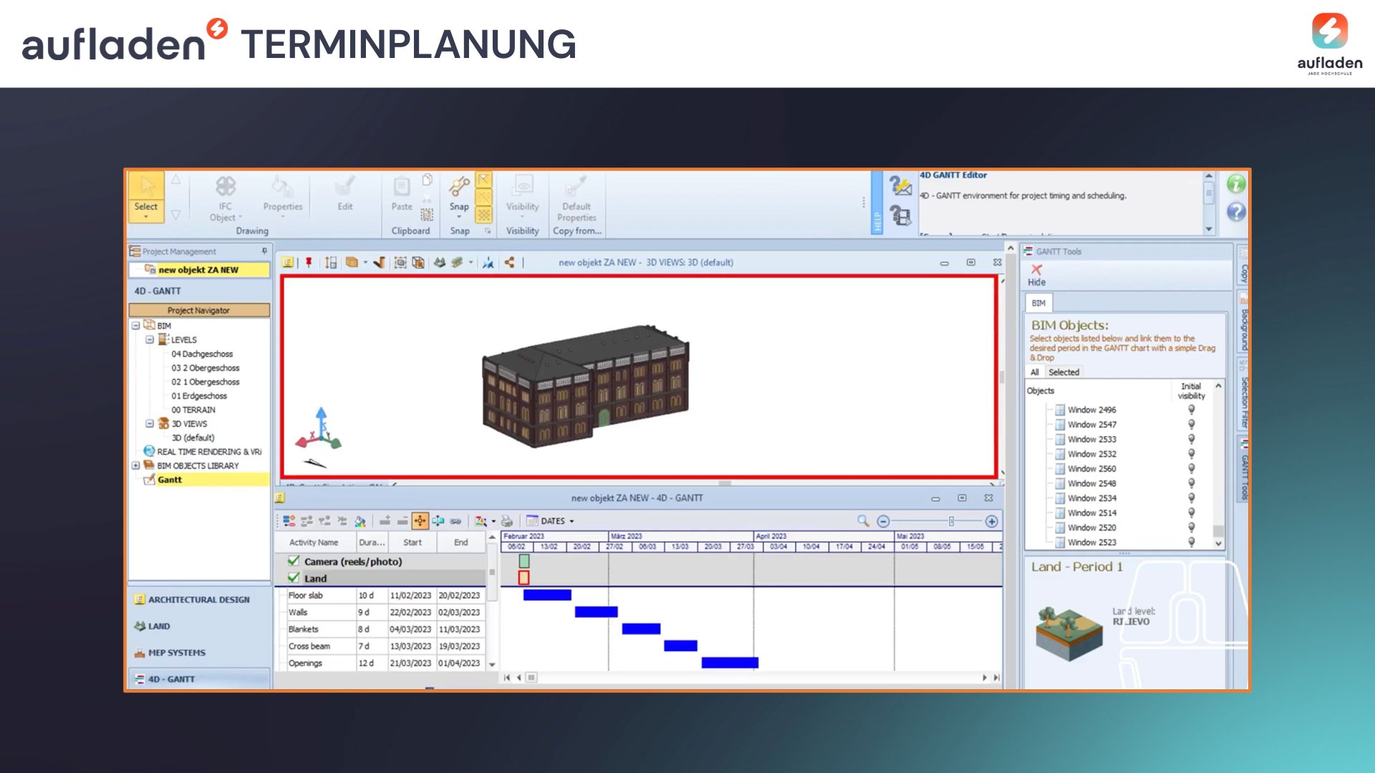The width and height of the screenshot is (1375, 773).
Task: Click highlighted move icon in Gantt toolbar
Action: tap(420, 521)
